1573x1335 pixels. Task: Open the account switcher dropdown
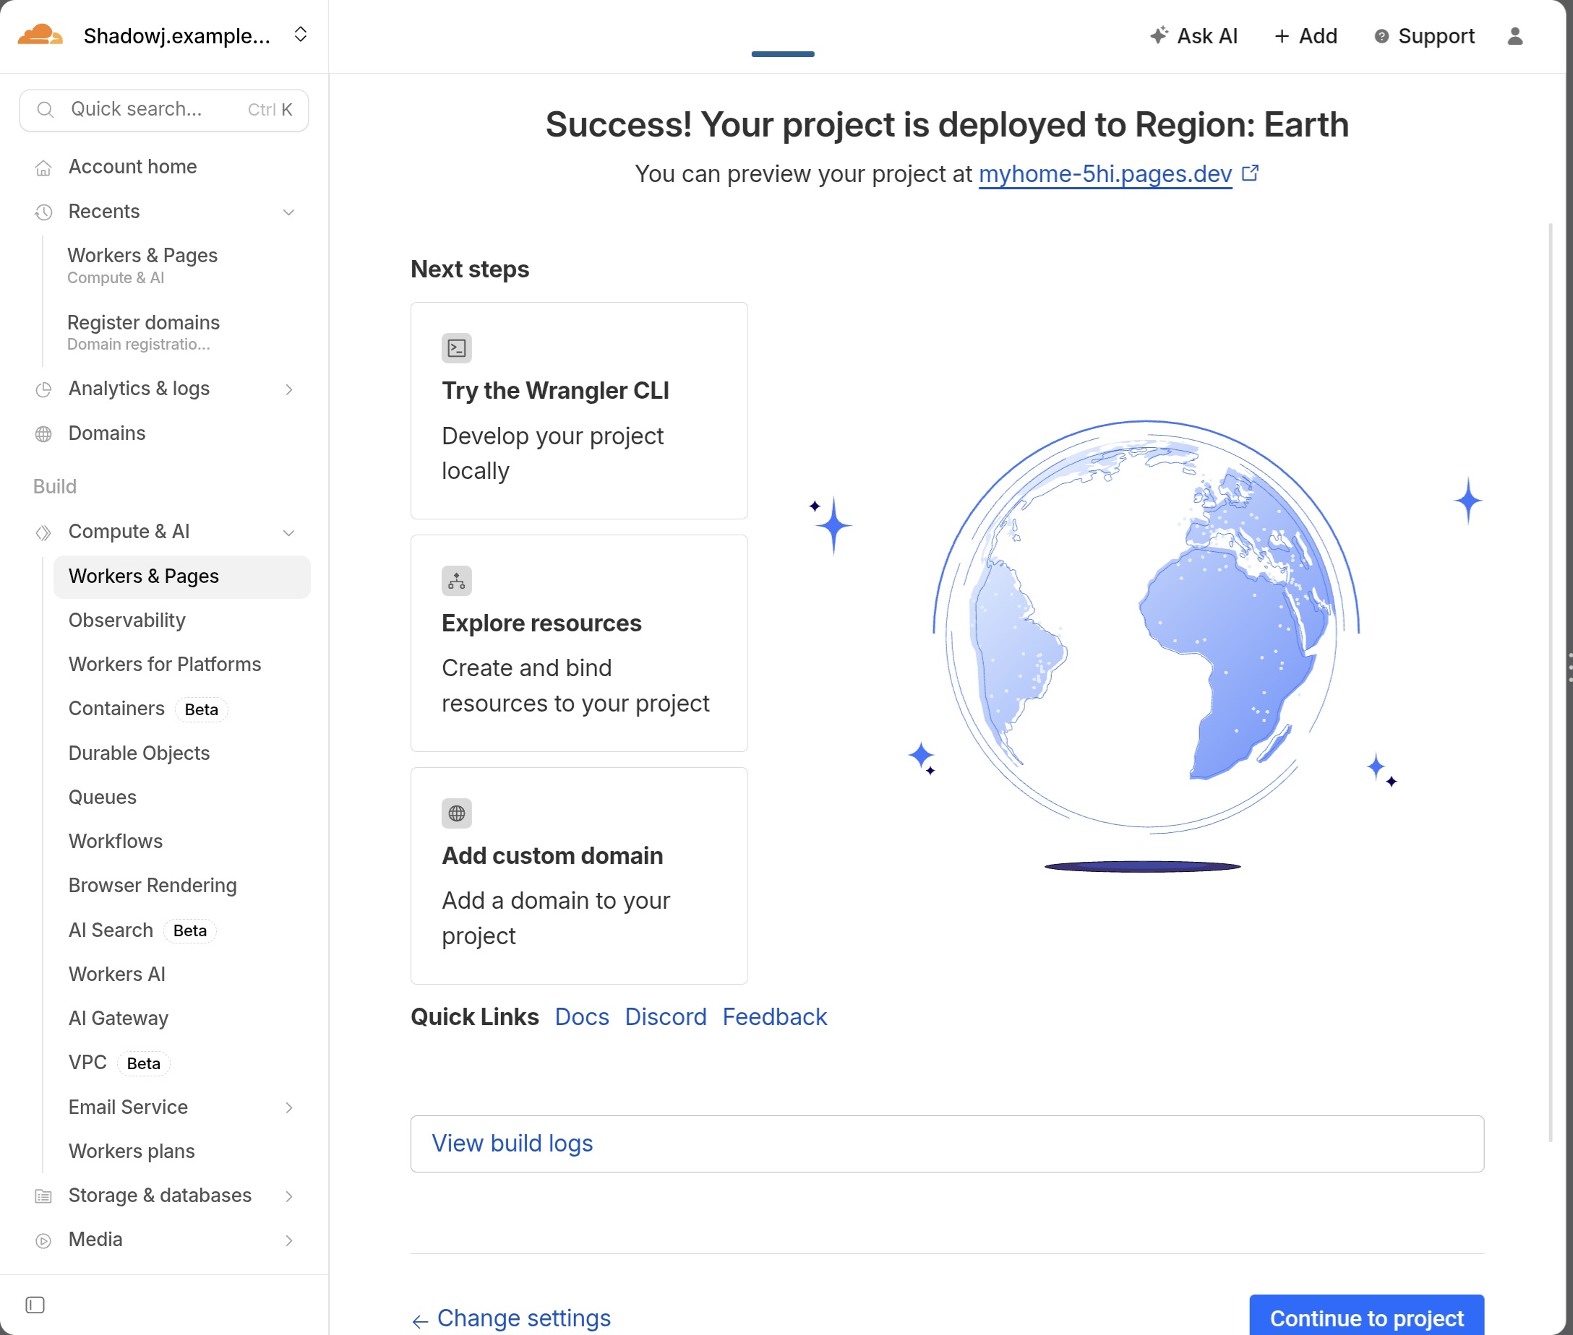(301, 35)
